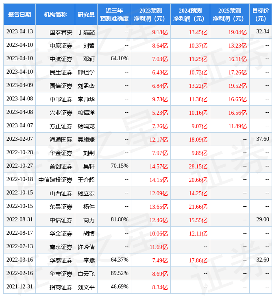Click target price 29.00
This screenshot has height=297, width=272.
263,220
